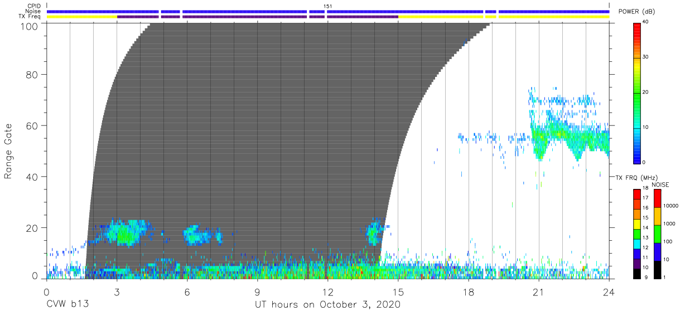Click the 'Range Gate' y-axis label
Image resolution: width=685 pixels, height=316 pixels.
(x=8, y=151)
